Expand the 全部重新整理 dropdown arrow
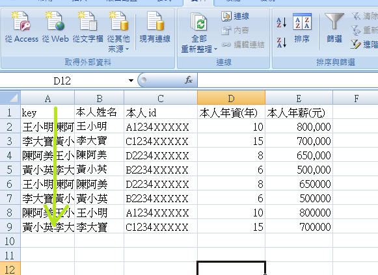 pos(216,49)
